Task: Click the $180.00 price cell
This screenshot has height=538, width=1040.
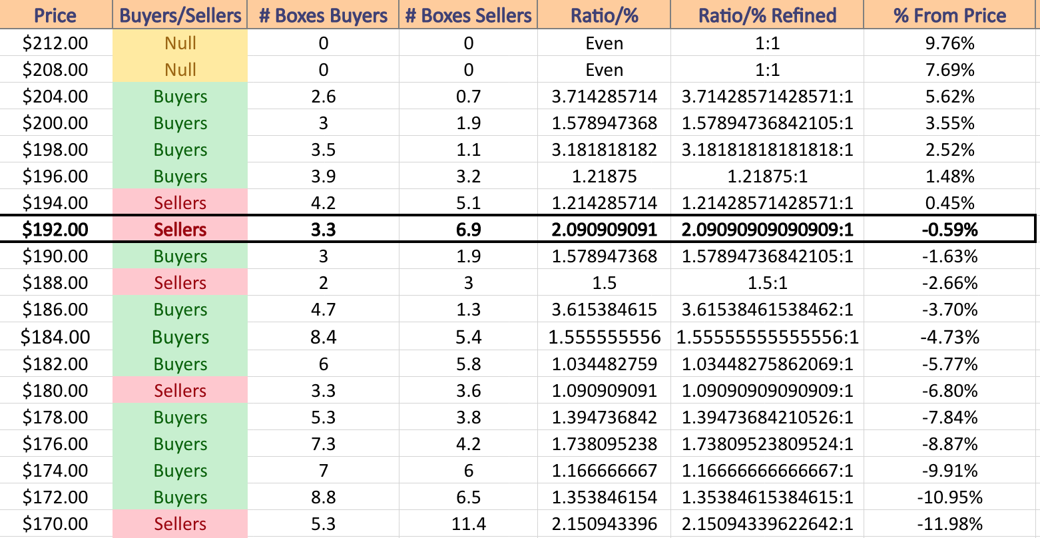Action: pos(56,391)
